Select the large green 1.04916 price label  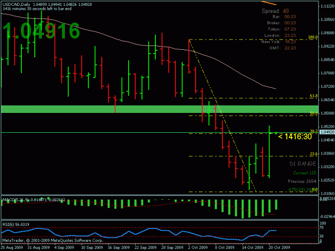41,31
